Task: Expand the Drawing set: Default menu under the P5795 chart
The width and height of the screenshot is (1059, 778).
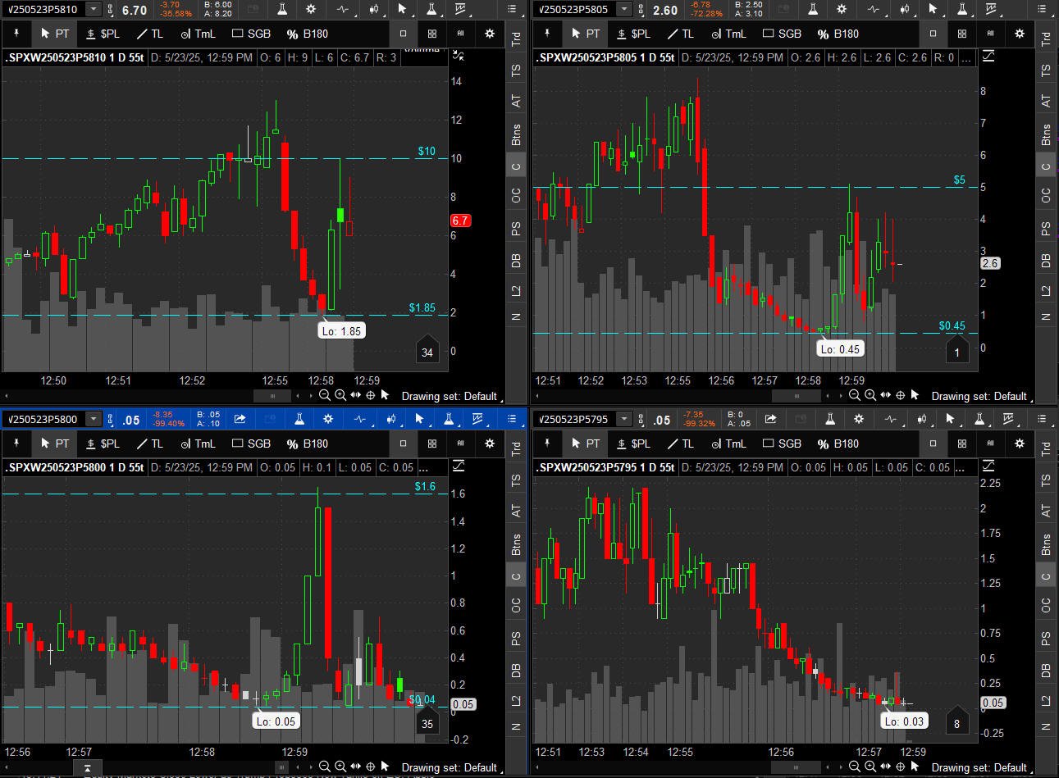Action: click(979, 767)
